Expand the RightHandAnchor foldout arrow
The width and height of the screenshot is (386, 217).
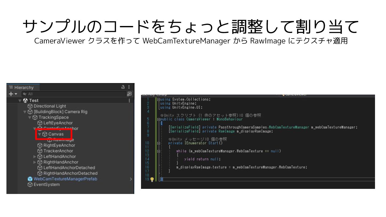click(35, 162)
